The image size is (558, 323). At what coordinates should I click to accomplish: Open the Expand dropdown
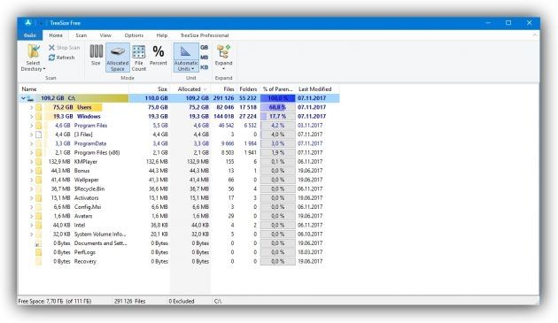pyautogui.click(x=223, y=58)
